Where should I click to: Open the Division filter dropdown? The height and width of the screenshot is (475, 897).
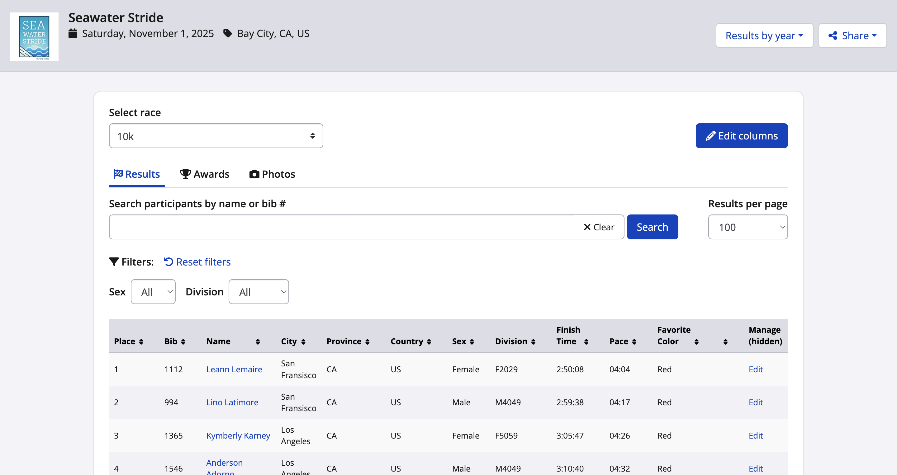coord(259,292)
